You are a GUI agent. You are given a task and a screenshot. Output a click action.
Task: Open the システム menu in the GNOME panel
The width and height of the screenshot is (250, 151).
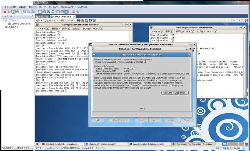click(71, 20)
